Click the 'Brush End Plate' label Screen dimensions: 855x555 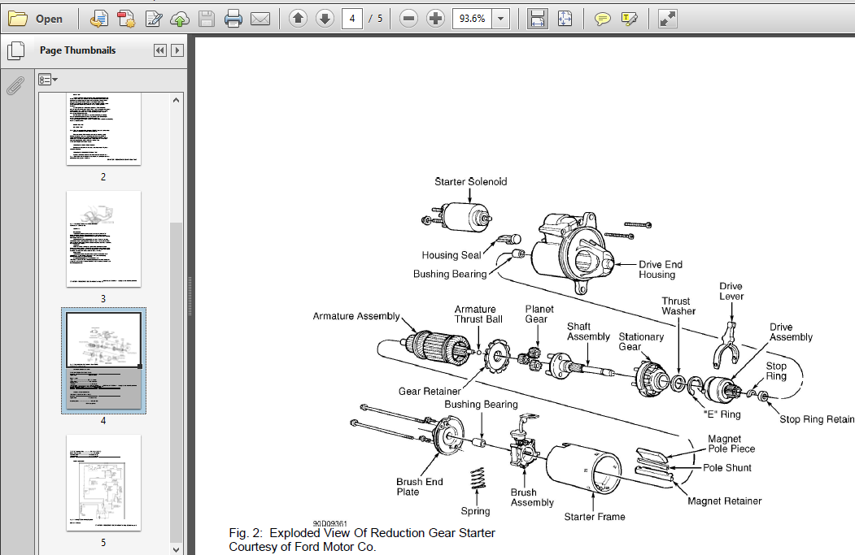pos(419,487)
